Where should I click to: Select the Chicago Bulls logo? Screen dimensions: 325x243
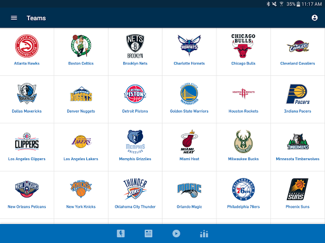(243, 46)
